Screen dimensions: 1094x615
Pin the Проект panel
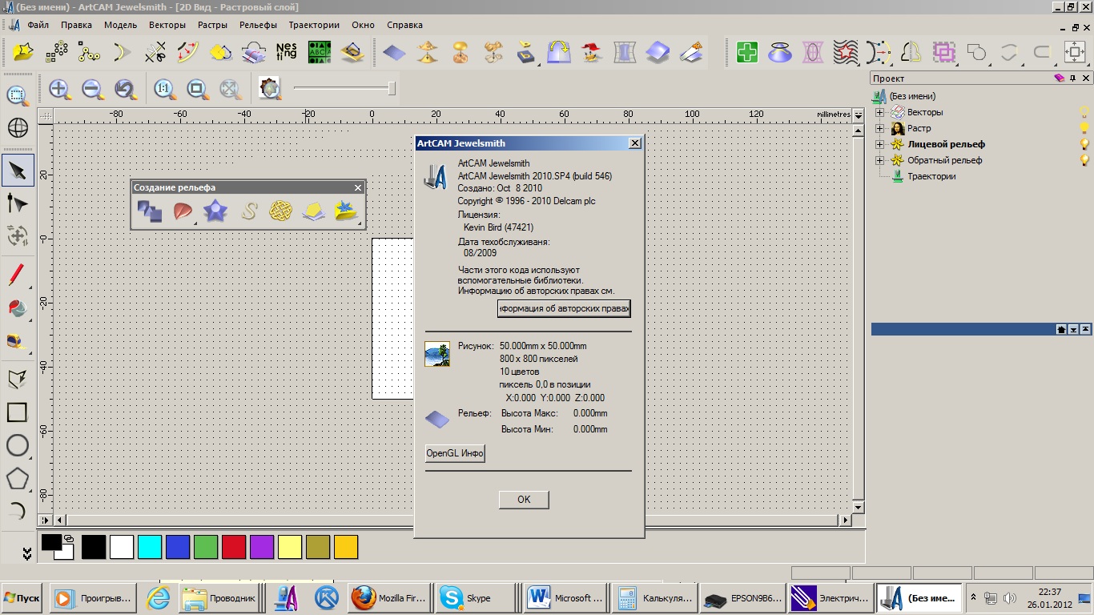click(1073, 78)
